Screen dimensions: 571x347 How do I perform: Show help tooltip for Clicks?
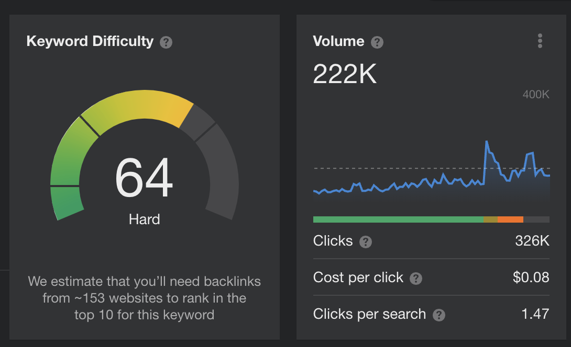tap(366, 241)
